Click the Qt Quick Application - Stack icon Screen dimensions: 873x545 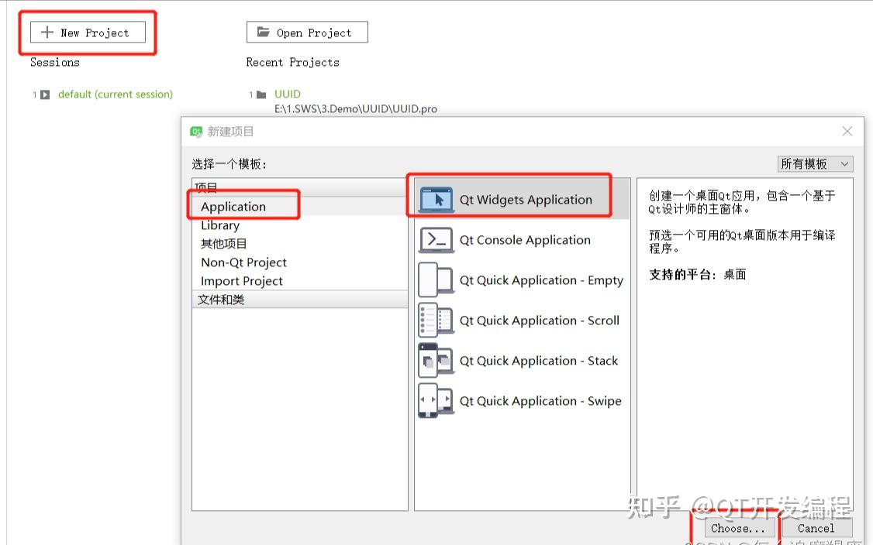[x=436, y=361]
